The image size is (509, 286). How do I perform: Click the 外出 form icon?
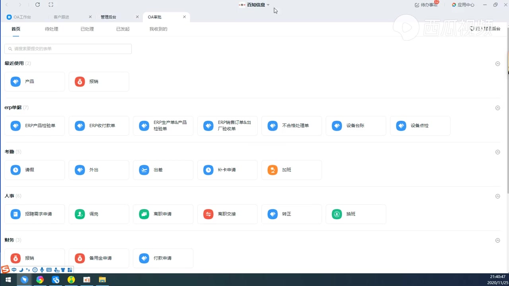80,170
